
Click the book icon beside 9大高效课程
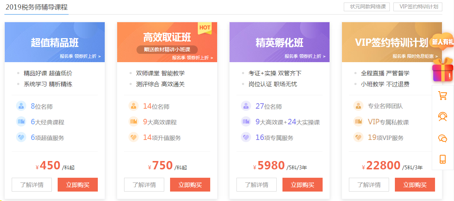click(x=134, y=122)
